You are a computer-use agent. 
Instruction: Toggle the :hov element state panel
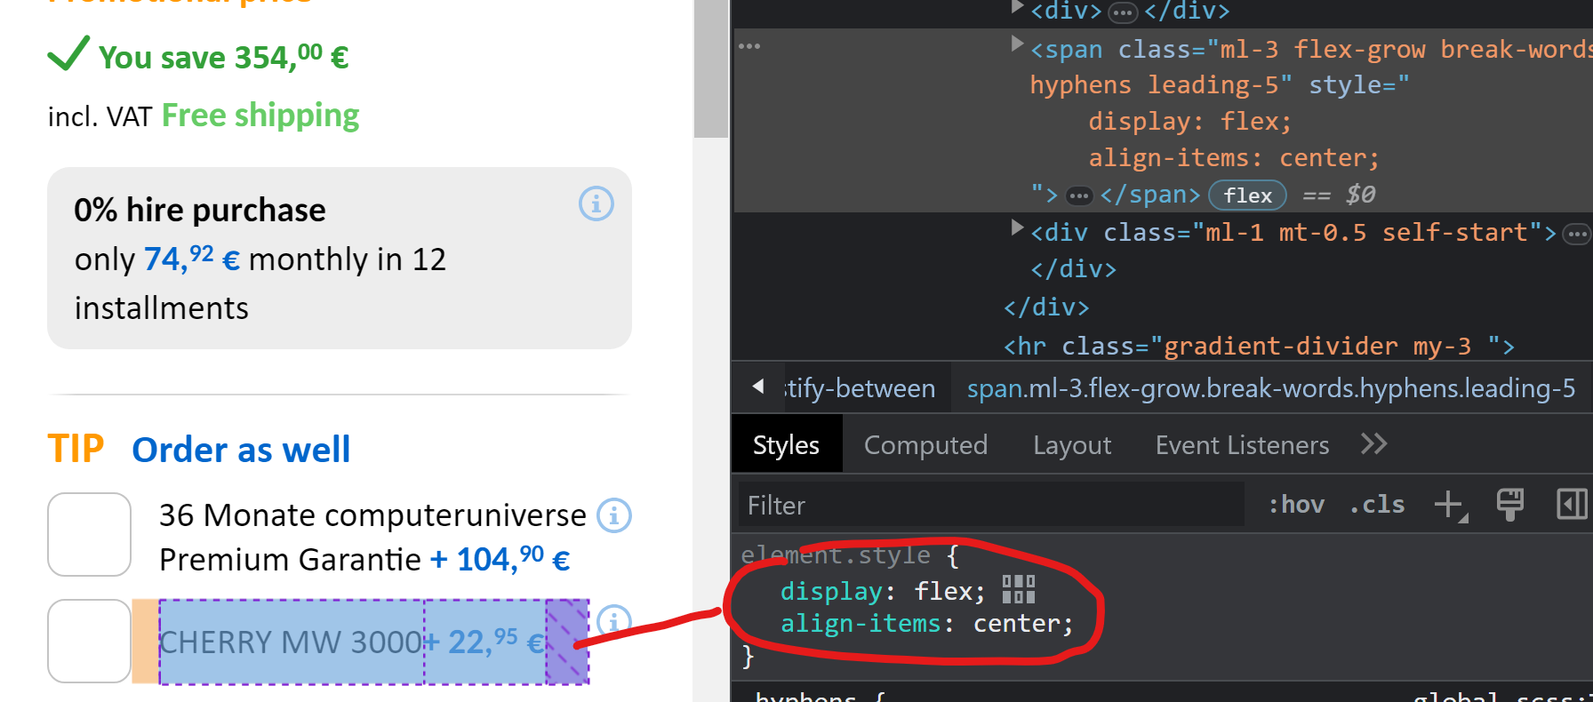(1296, 505)
